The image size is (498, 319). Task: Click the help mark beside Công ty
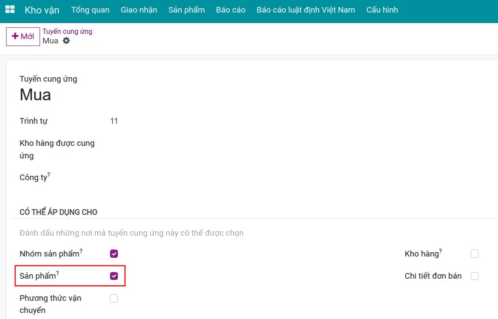pyautogui.click(x=49, y=174)
